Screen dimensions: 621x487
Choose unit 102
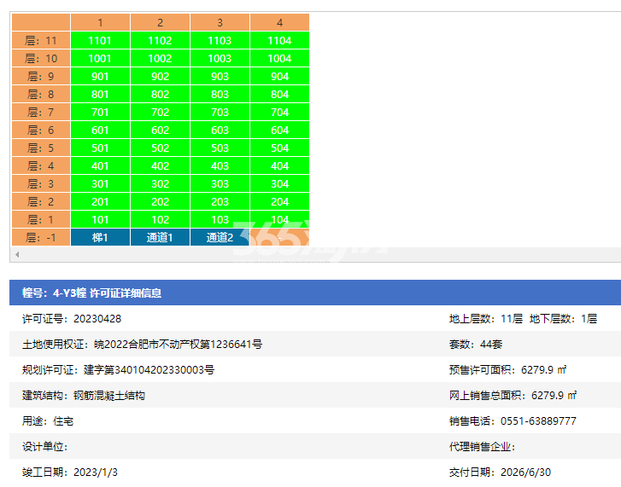(160, 220)
